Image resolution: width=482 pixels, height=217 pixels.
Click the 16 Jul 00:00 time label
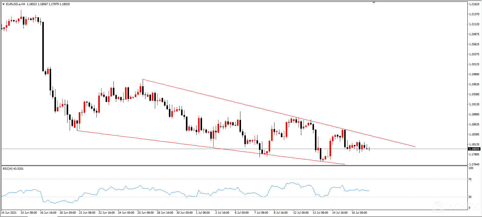359,213
